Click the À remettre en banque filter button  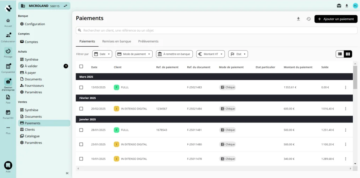(174, 54)
